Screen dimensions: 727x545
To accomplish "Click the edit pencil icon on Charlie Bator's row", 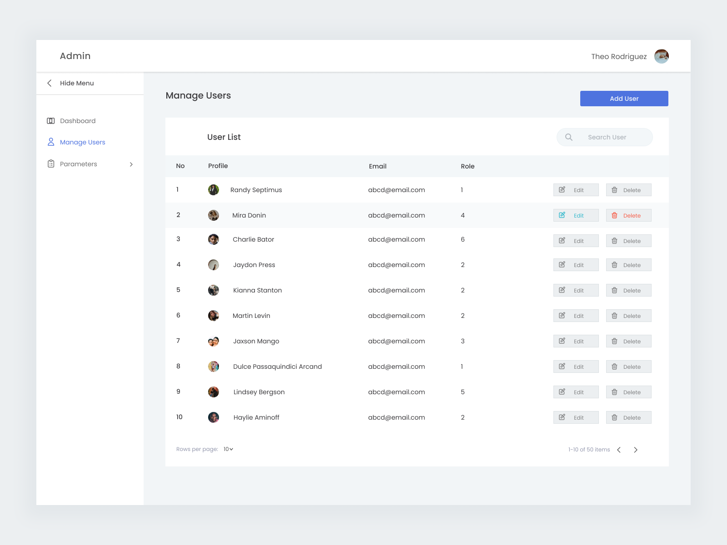I will 562,240.
